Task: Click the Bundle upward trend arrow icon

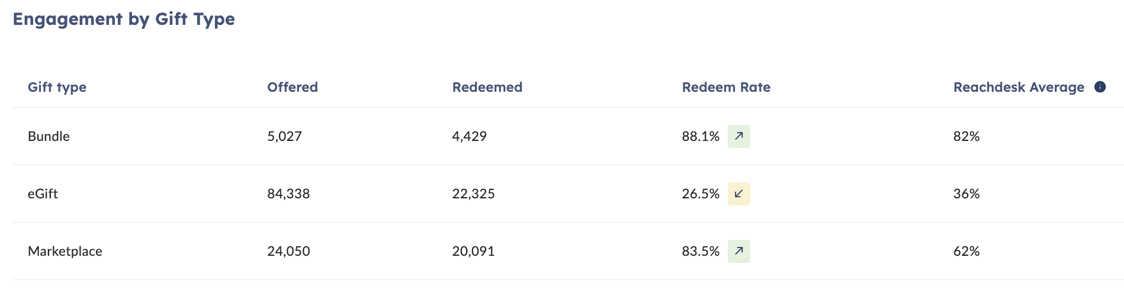Action: [x=739, y=136]
